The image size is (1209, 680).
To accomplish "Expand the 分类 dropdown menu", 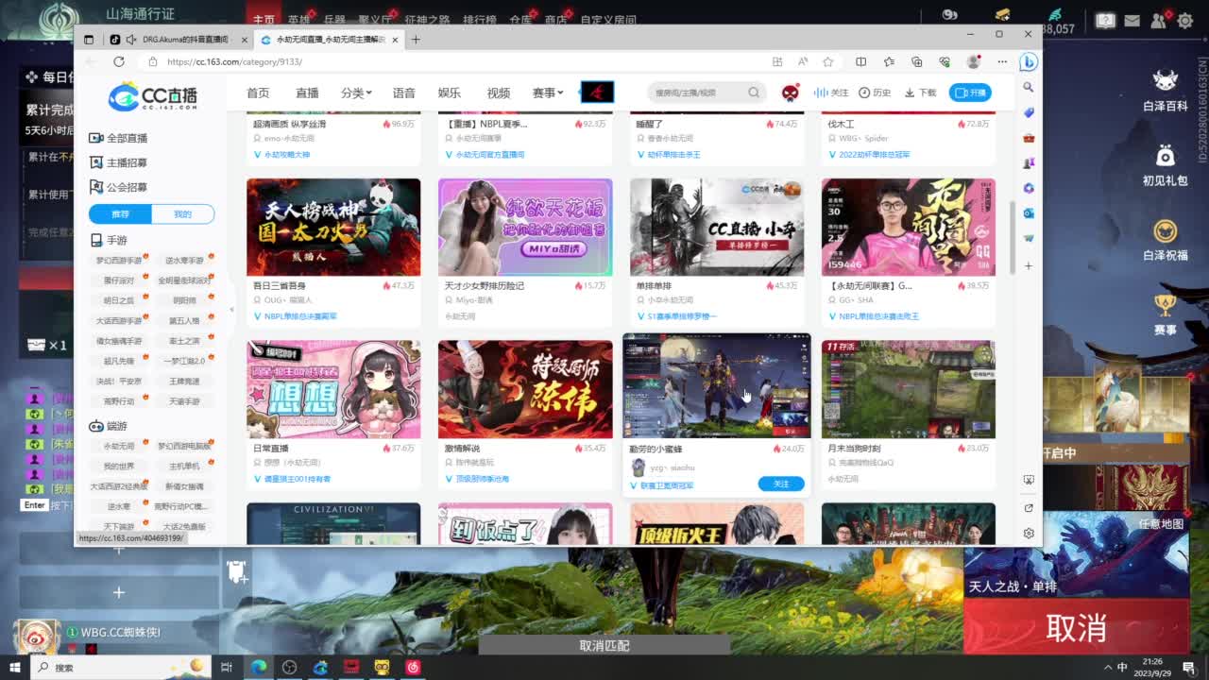I will point(356,93).
